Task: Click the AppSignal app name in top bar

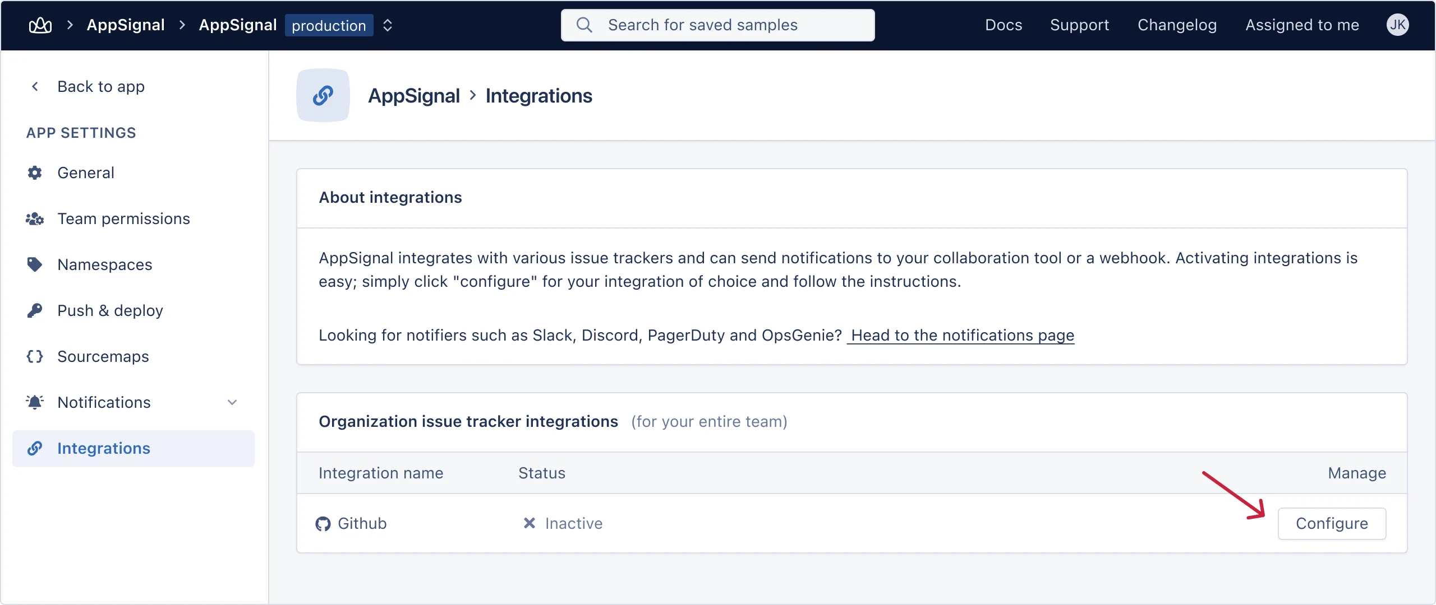Action: tap(238, 25)
